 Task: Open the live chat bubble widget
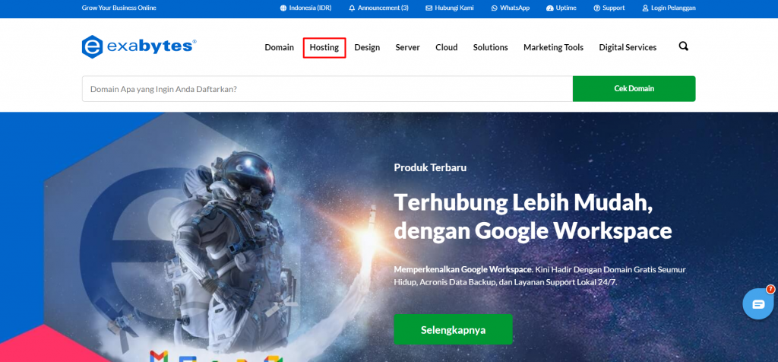(x=758, y=304)
